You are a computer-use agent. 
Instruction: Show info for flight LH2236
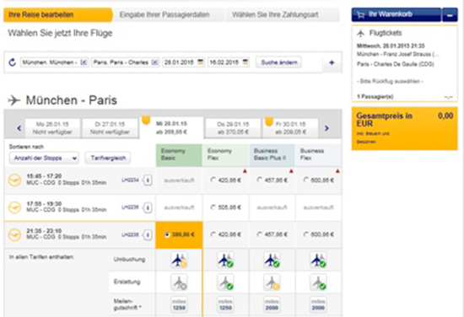[148, 207]
